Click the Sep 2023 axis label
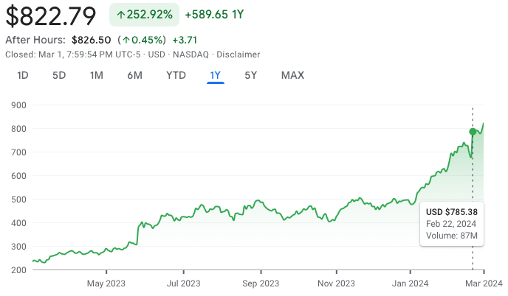 (260, 283)
